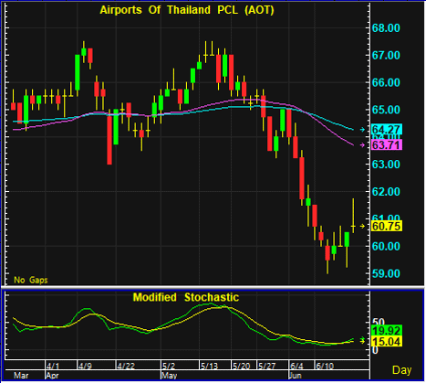Click the 65.00 price axis label

pos(386,110)
